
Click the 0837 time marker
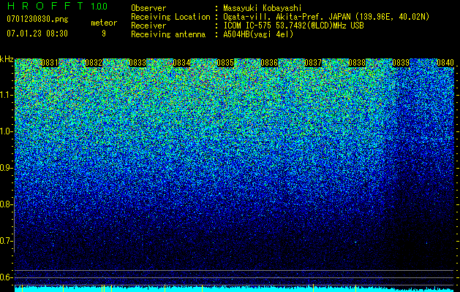313,63
